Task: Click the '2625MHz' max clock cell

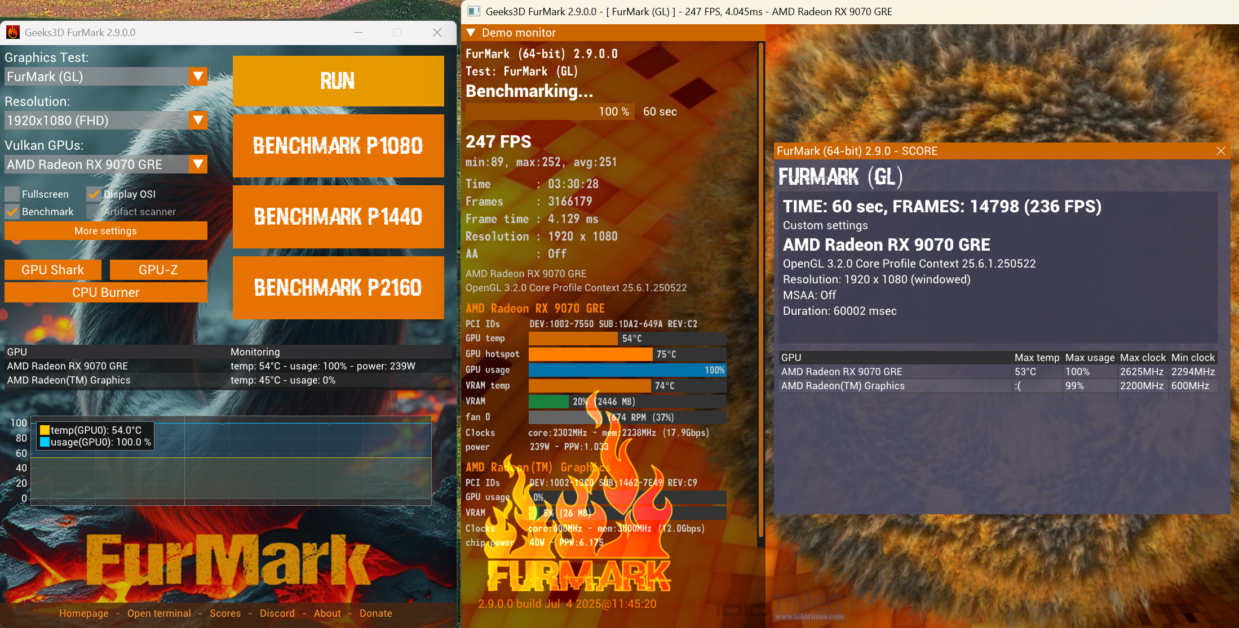Action: coord(1141,372)
